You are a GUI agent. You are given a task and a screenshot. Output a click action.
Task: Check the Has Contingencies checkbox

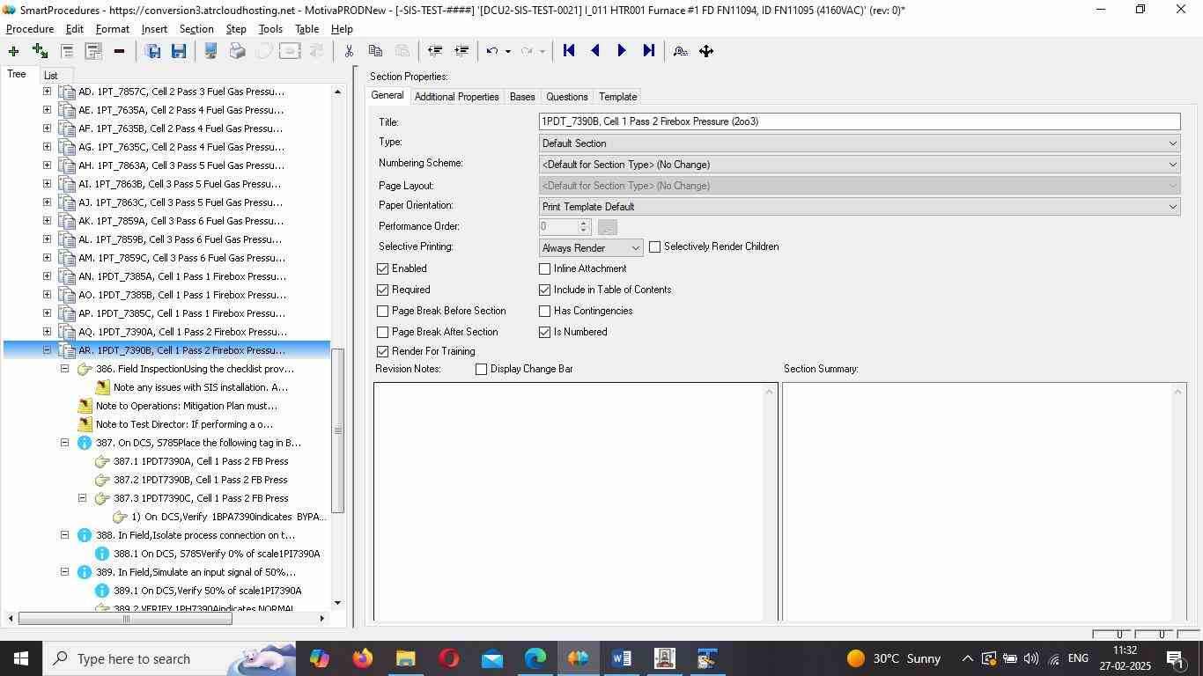tap(544, 311)
